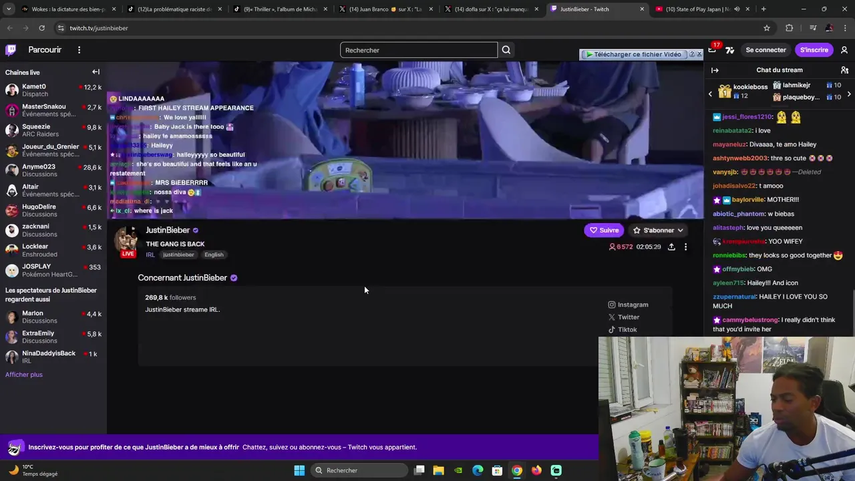
Task: Expand the S'abonner dropdown
Action: pyautogui.click(x=659, y=230)
